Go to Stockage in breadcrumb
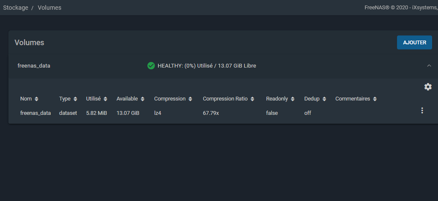 pos(15,8)
